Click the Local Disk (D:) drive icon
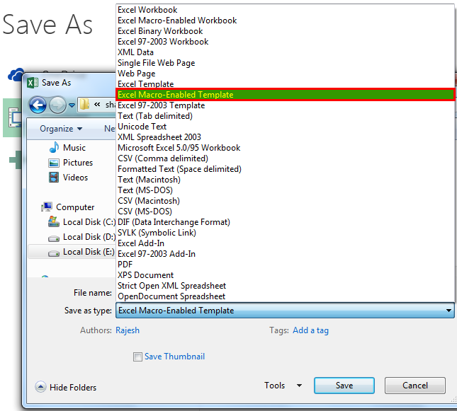The image size is (457, 411). 54,238
